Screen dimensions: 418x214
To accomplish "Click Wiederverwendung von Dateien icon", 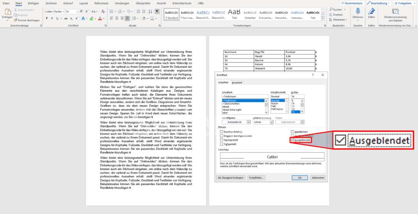I will pyautogui.click(x=396, y=11).
